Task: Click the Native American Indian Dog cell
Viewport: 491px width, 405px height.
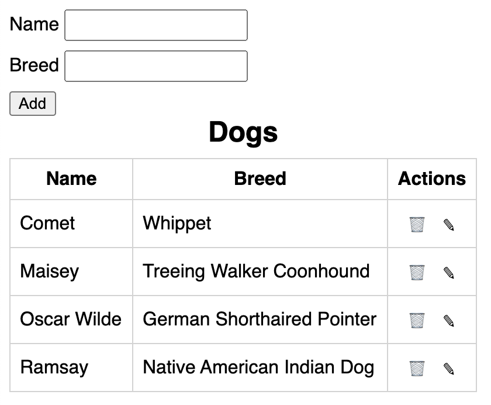Action: coord(258,368)
